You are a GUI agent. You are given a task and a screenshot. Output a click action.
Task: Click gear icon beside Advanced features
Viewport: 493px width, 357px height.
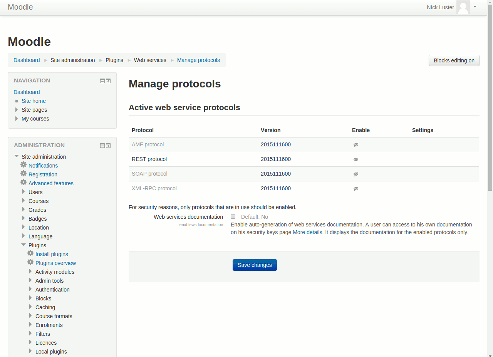(x=23, y=183)
